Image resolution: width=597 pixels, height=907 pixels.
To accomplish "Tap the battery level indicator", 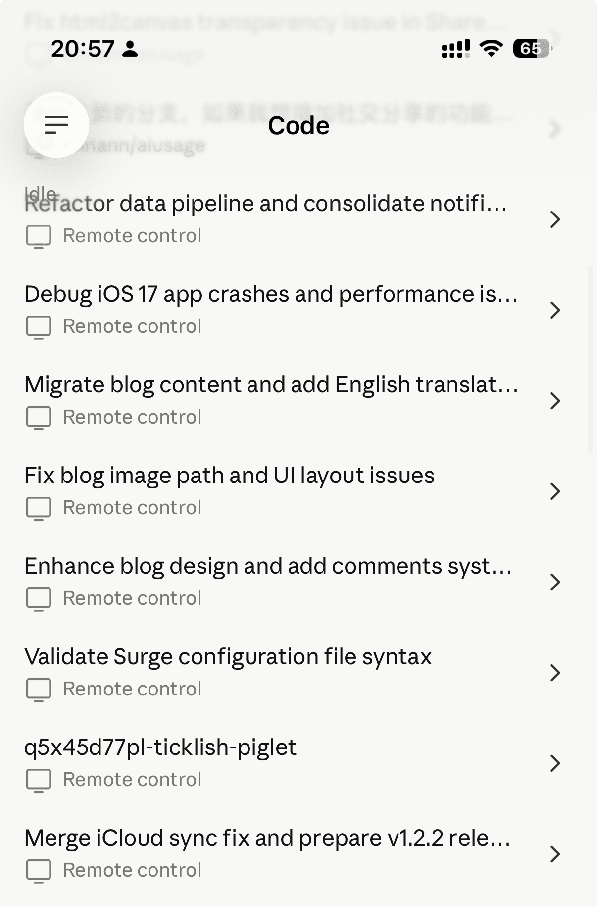I will (532, 49).
